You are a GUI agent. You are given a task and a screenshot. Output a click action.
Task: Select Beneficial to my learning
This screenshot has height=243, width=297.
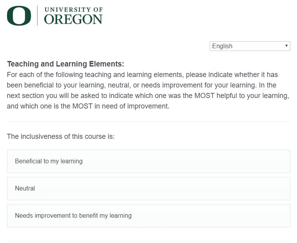(148, 161)
